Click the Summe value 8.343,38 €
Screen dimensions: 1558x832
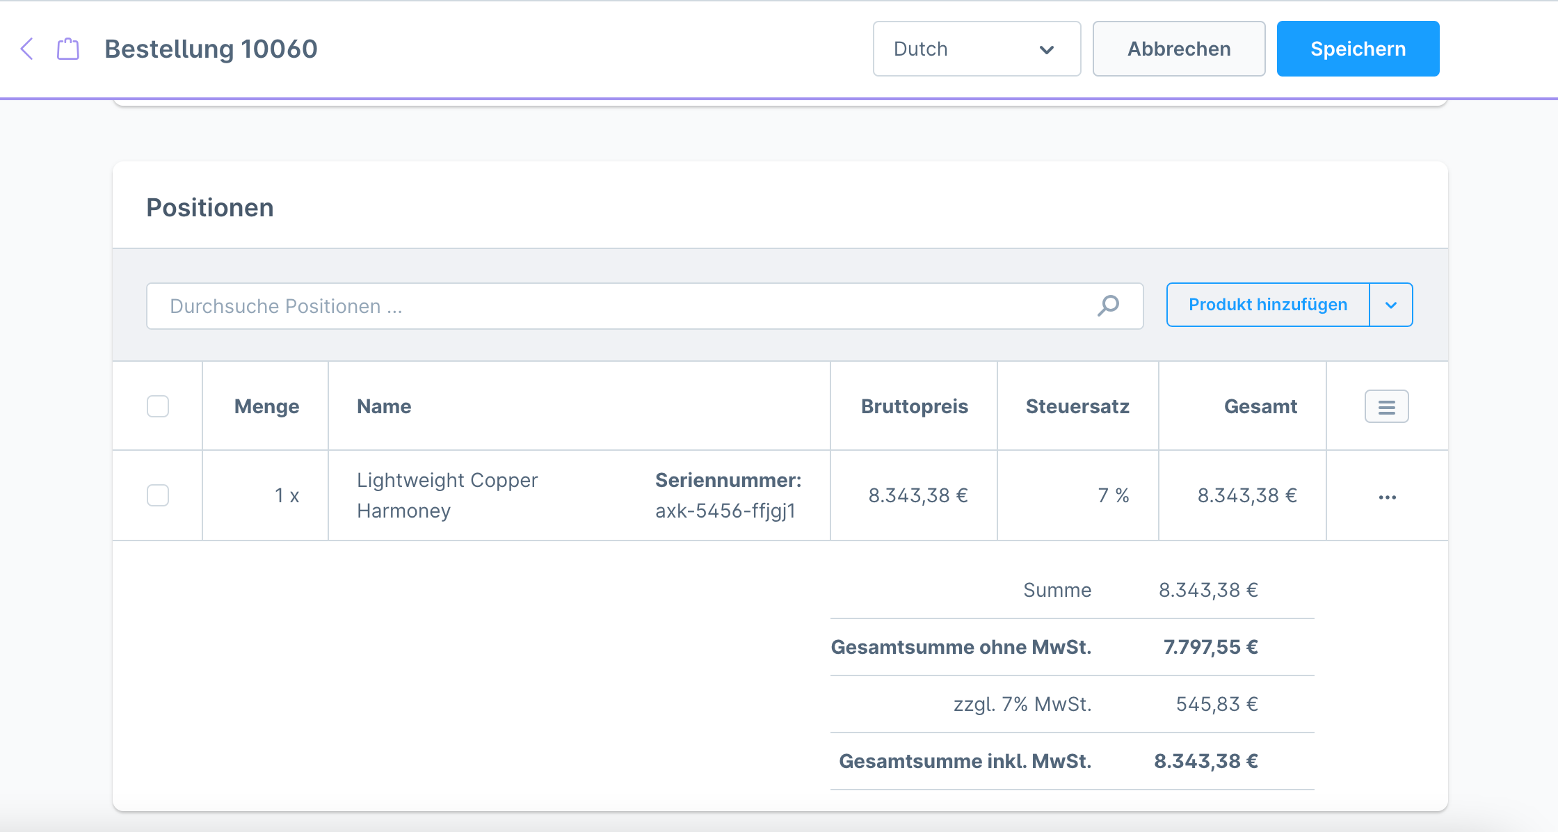[1208, 590]
